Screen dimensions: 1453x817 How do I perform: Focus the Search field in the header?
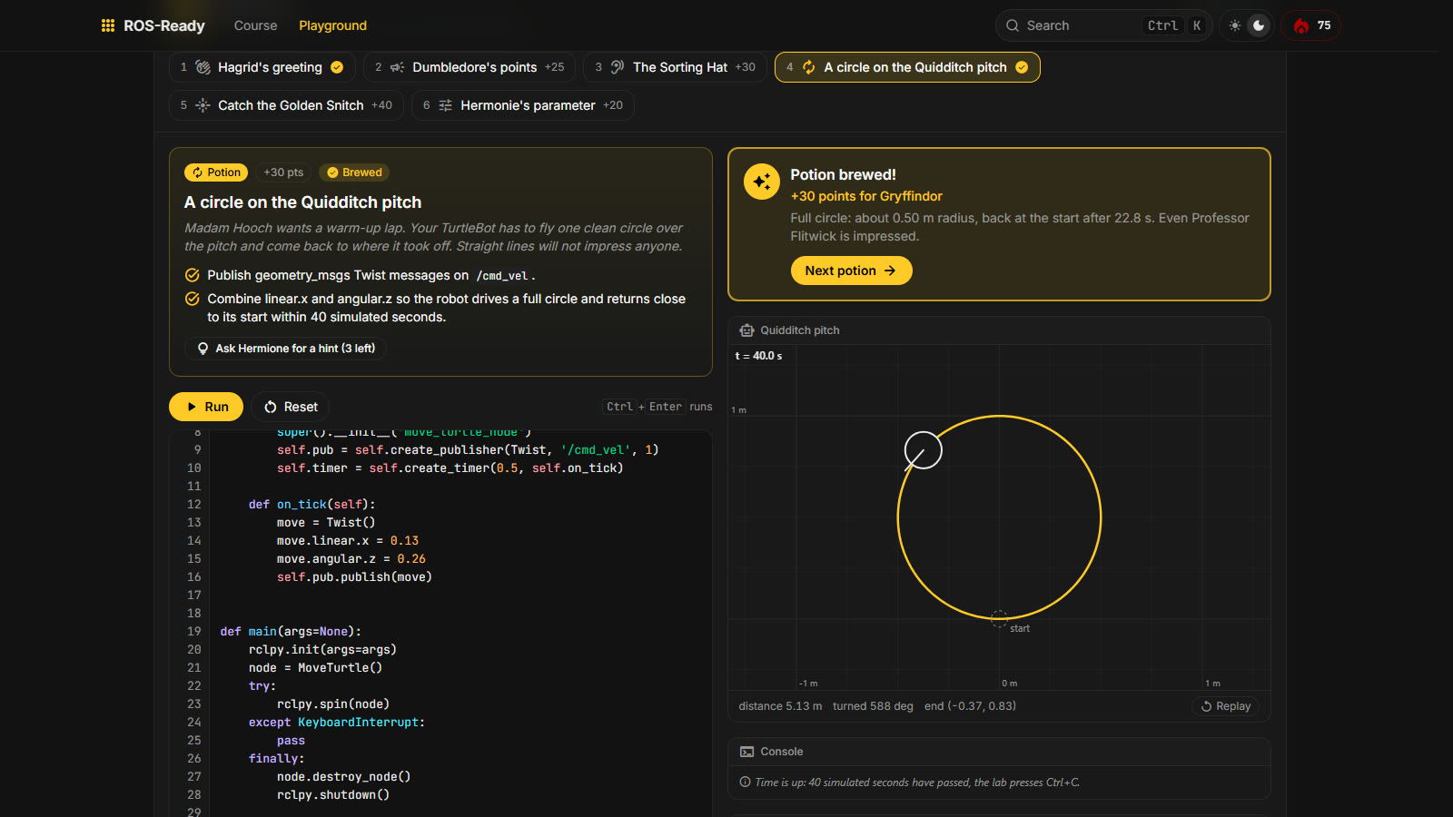pyautogui.click(x=1103, y=25)
